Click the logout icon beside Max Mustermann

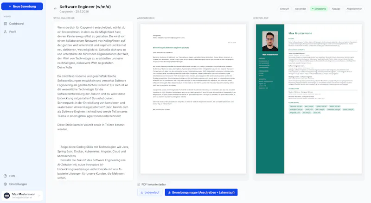[39, 196]
